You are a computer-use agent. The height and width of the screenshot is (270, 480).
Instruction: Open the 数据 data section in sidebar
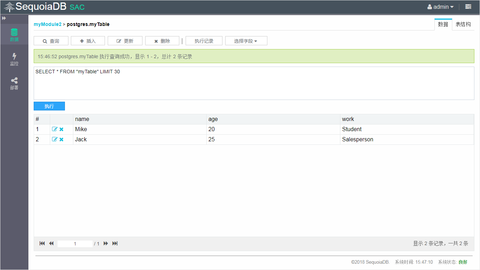[x=14, y=35]
